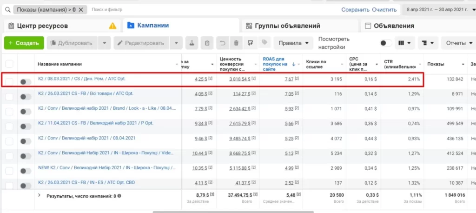Open campaign K2 / 11.04.2021 Великодній набір P Opt.
Screen dimensions: 476x213
click(96, 123)
